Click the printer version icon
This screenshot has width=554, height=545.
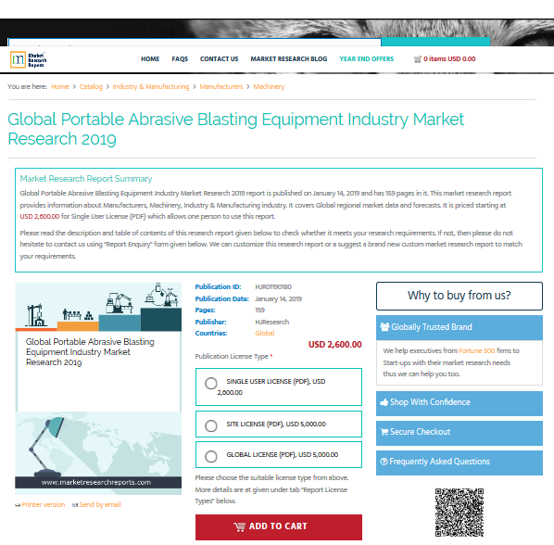point(18,505)
